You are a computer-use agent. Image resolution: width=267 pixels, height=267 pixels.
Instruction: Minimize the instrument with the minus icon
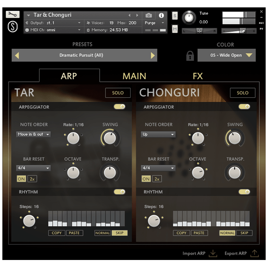[x=261, y=17]
